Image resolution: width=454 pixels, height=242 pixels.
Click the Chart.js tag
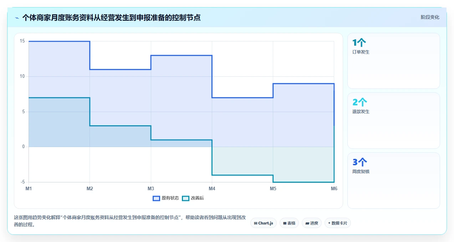pos(264,223)
